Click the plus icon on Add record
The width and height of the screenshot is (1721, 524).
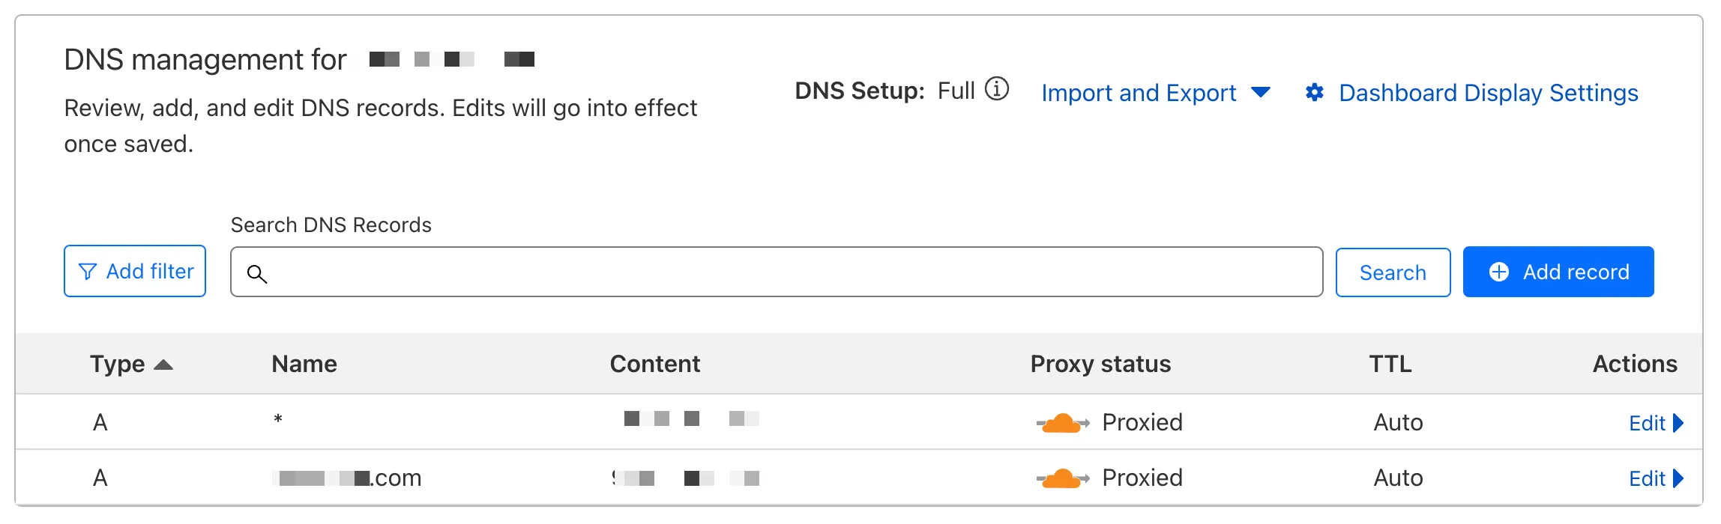click(1499, 272)
